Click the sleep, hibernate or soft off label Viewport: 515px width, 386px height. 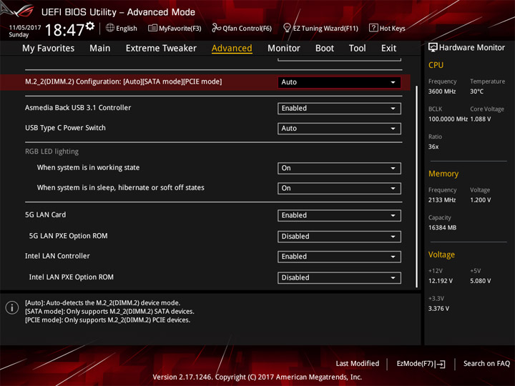click(121, 187)
